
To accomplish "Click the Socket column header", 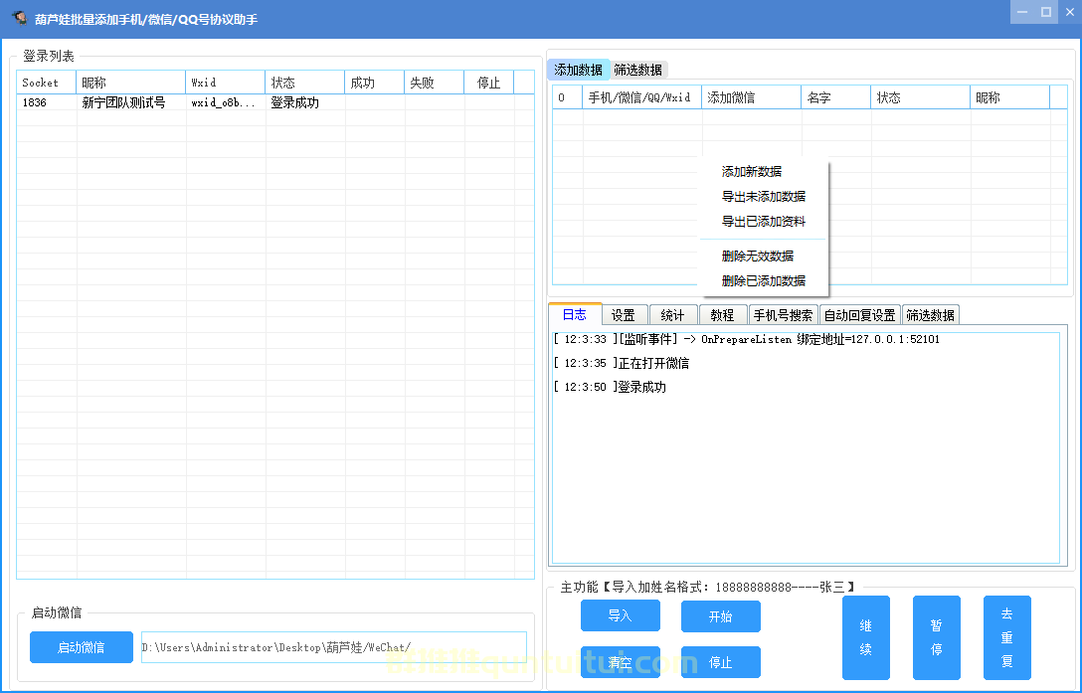I will pos(46,83).
